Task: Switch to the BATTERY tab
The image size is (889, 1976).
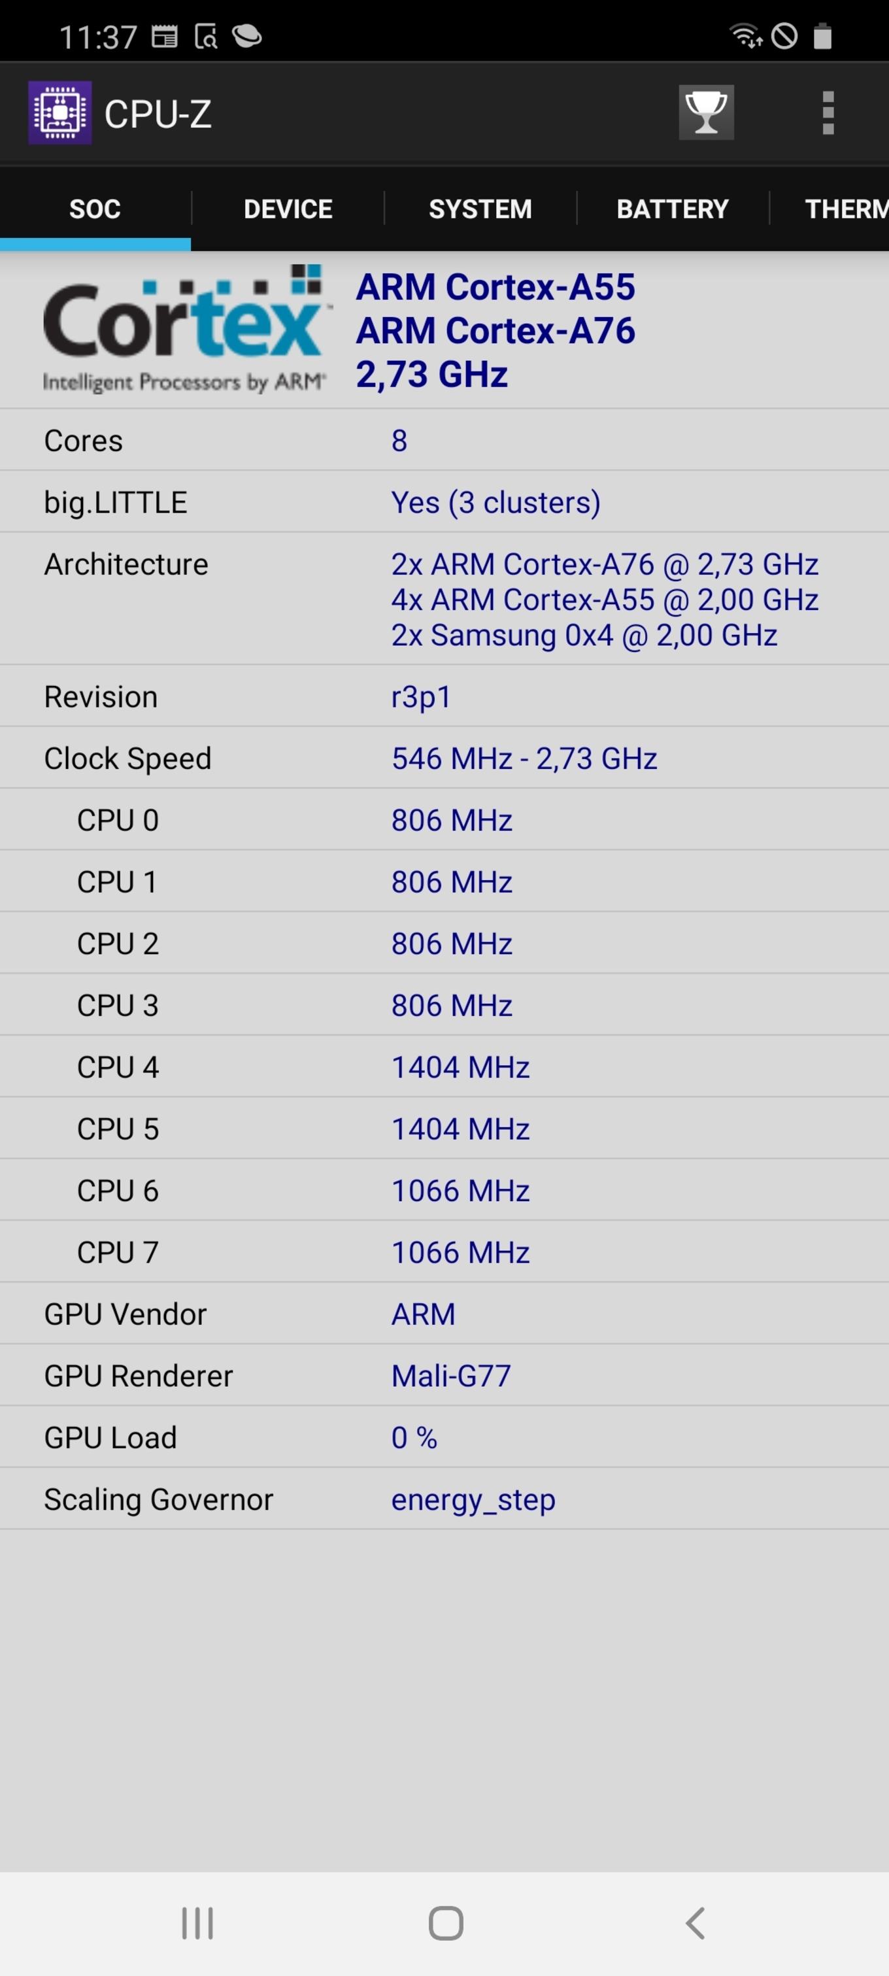Action: [x=673, y=209]
